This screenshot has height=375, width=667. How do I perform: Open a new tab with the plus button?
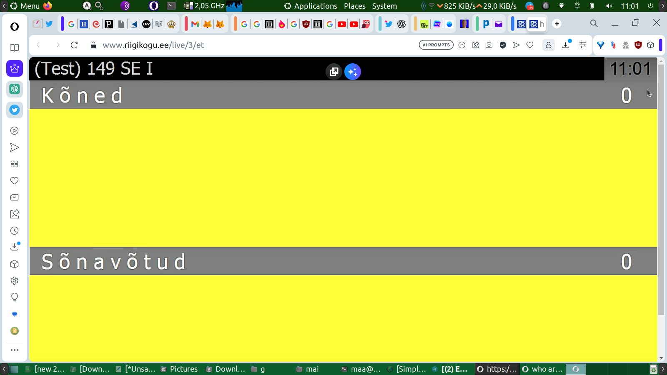coord(557,24)
